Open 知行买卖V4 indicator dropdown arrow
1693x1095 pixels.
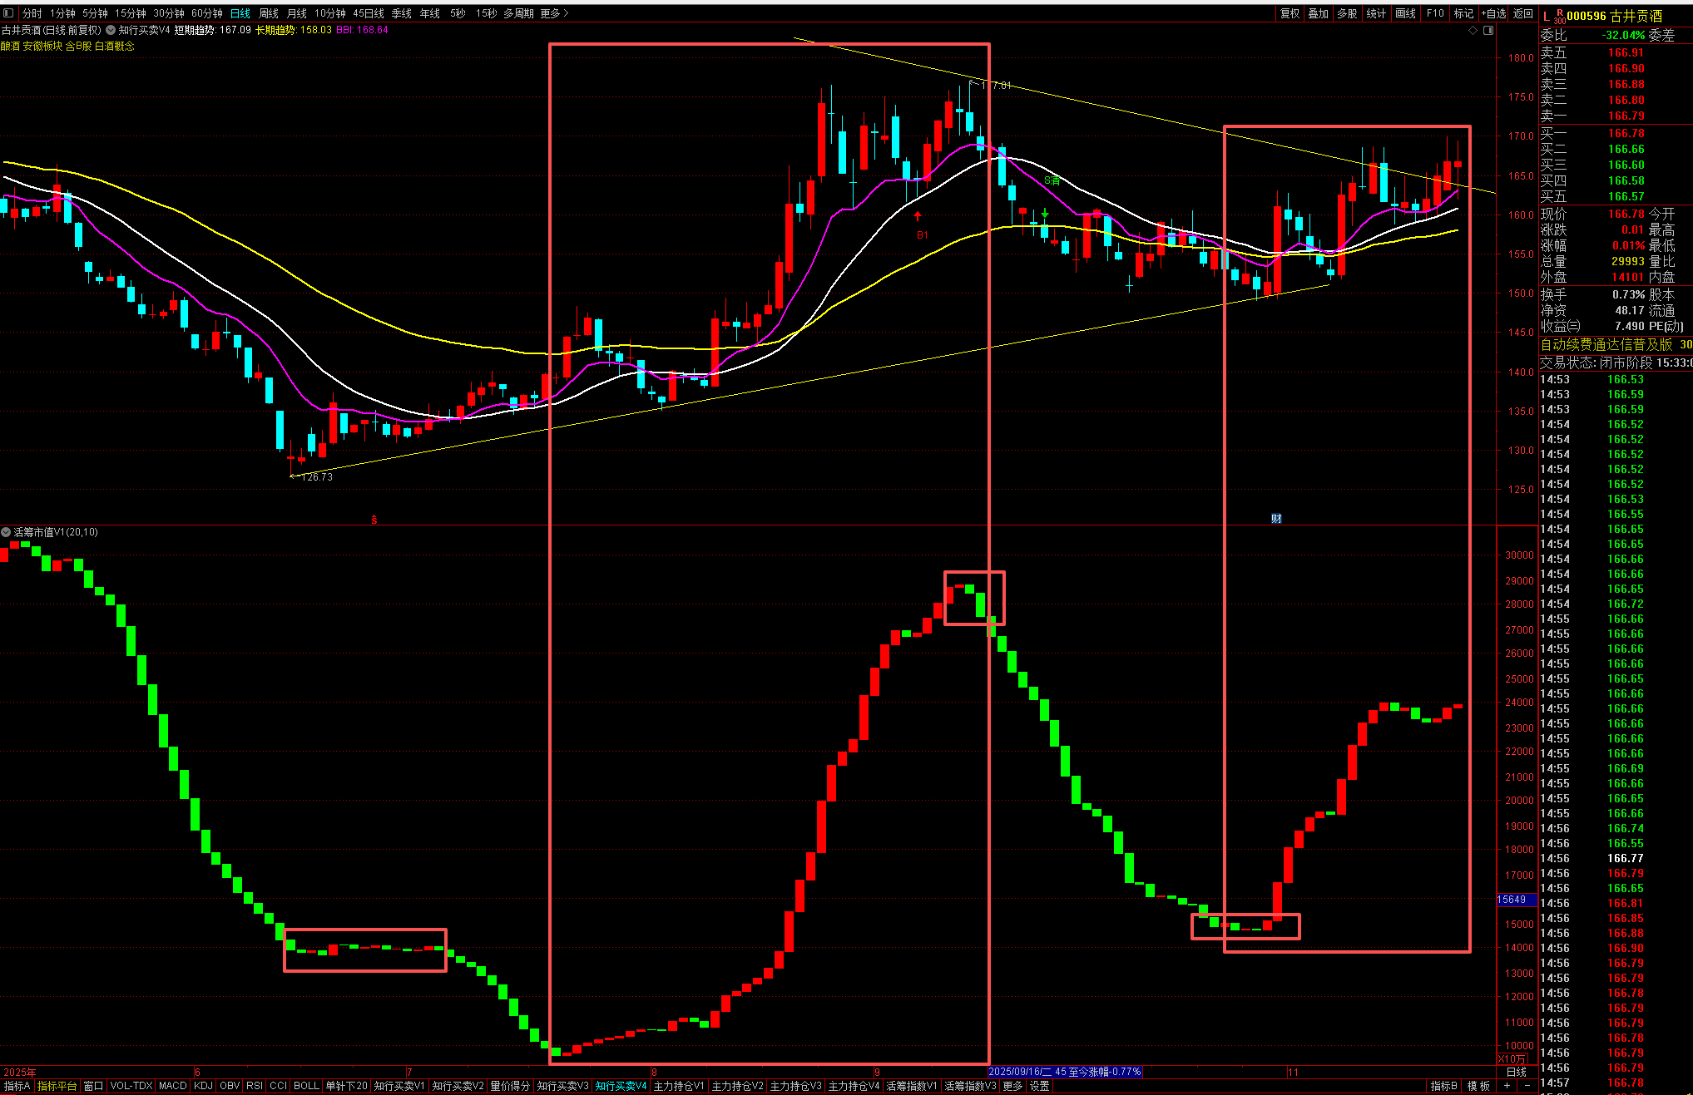click(111, 30)
